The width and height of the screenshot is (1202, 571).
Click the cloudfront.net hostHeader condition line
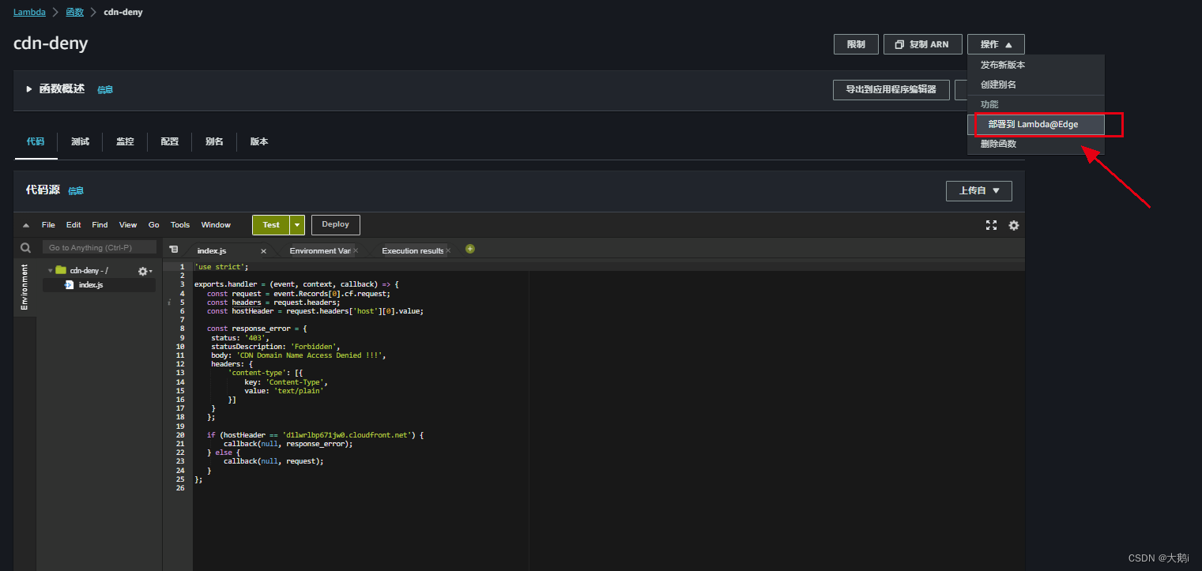tap(316, 434)
